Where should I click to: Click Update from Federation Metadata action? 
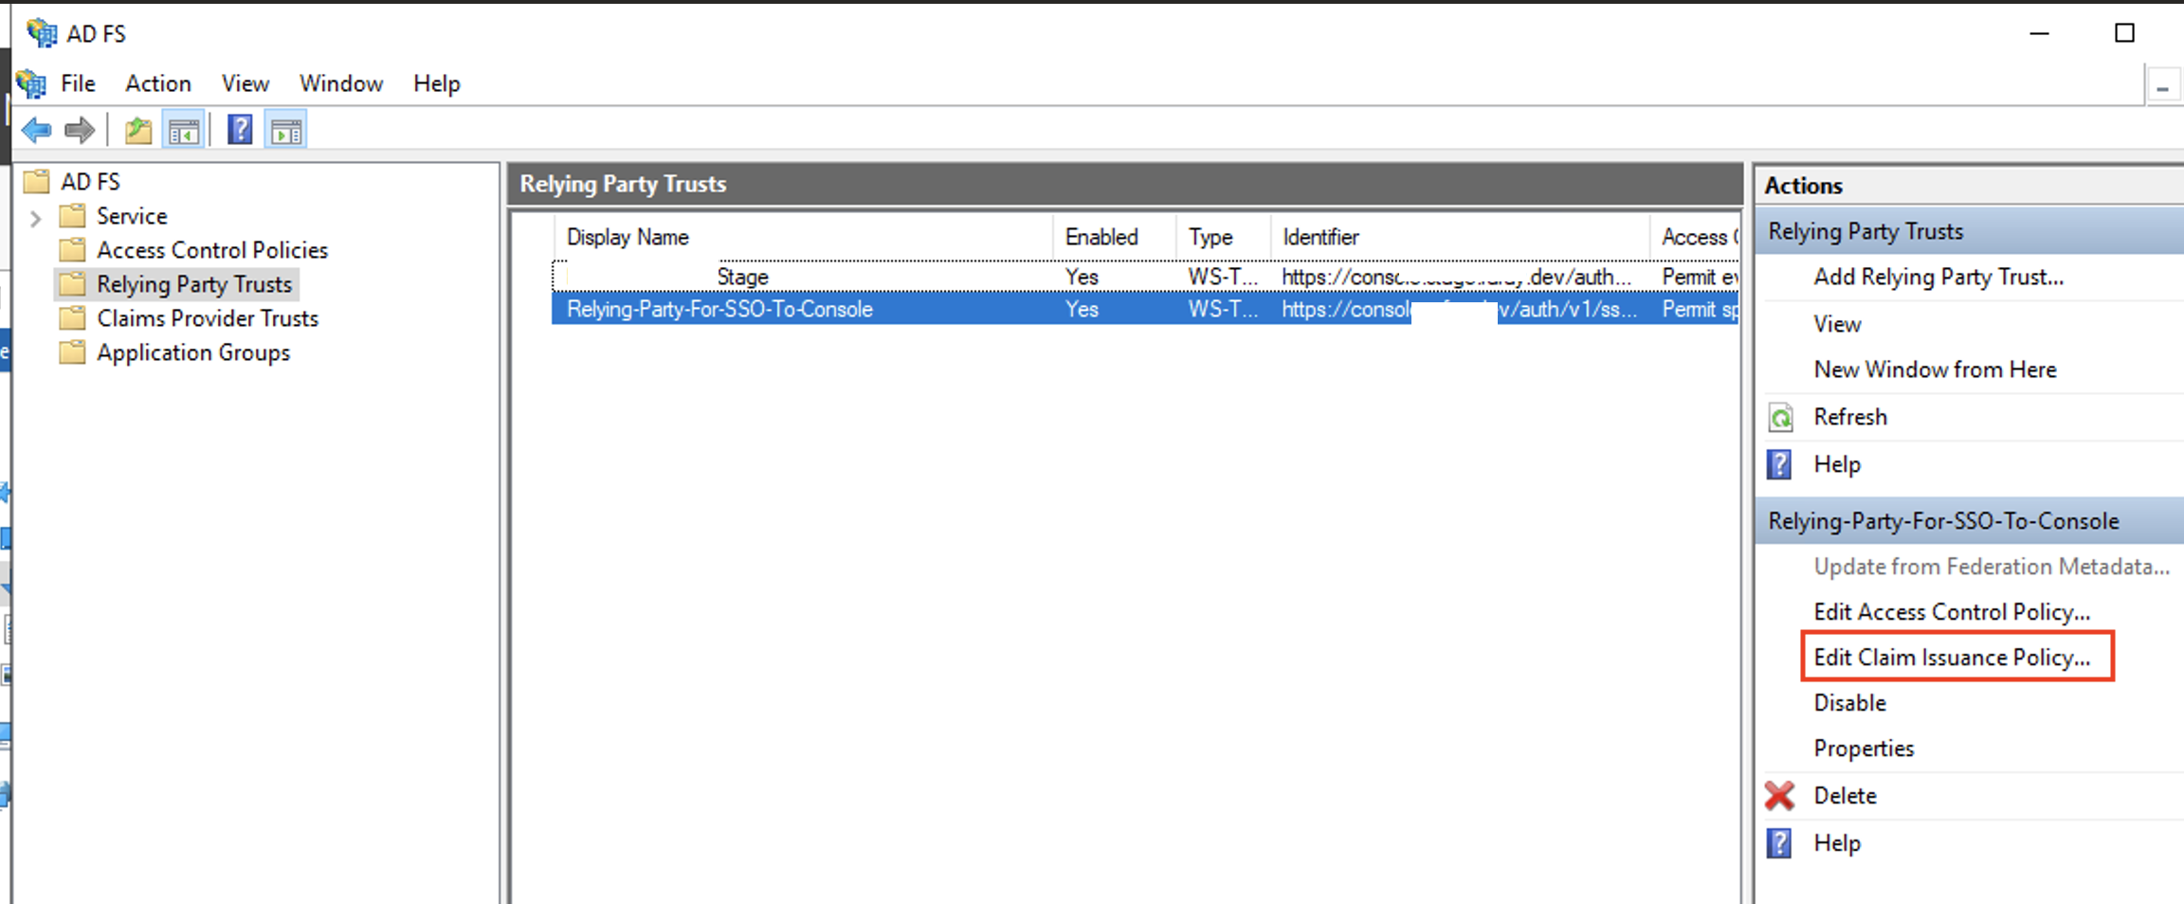(1992, 567)
